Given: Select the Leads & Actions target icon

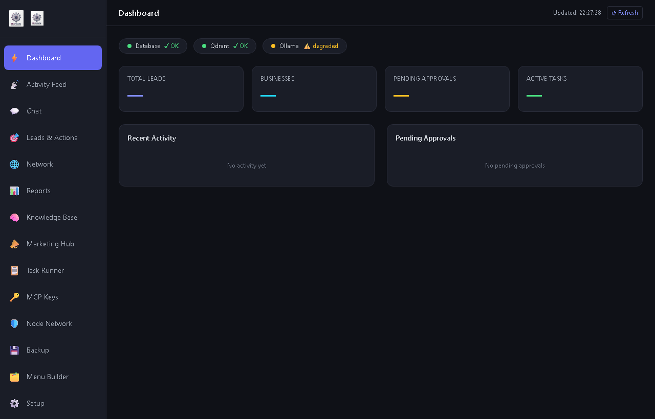Looking at the screenshot, I should point(15,137).
